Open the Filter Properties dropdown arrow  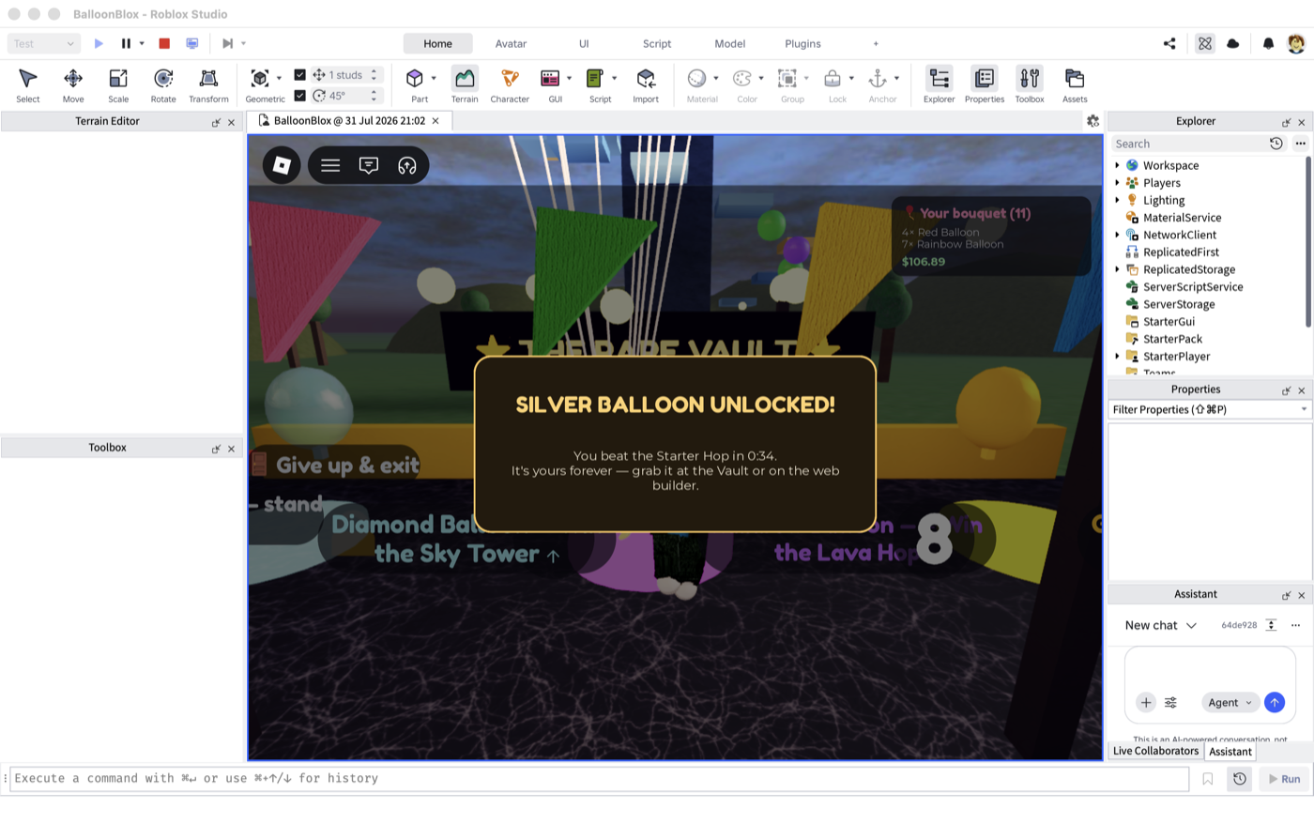(x=1304, y=410)
